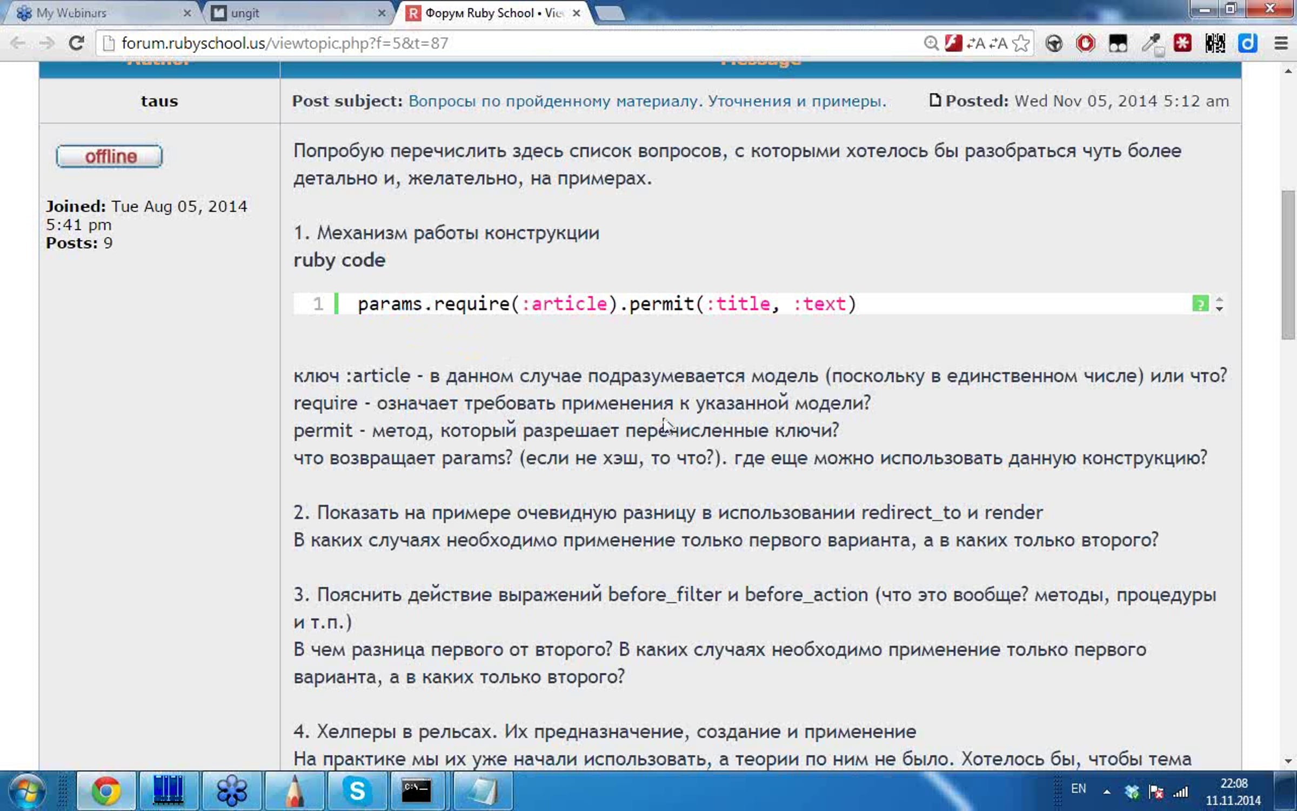Screen dimensions: 1297x811
Task: Click the 'Posts: 9' text
Action: (79, 243)
